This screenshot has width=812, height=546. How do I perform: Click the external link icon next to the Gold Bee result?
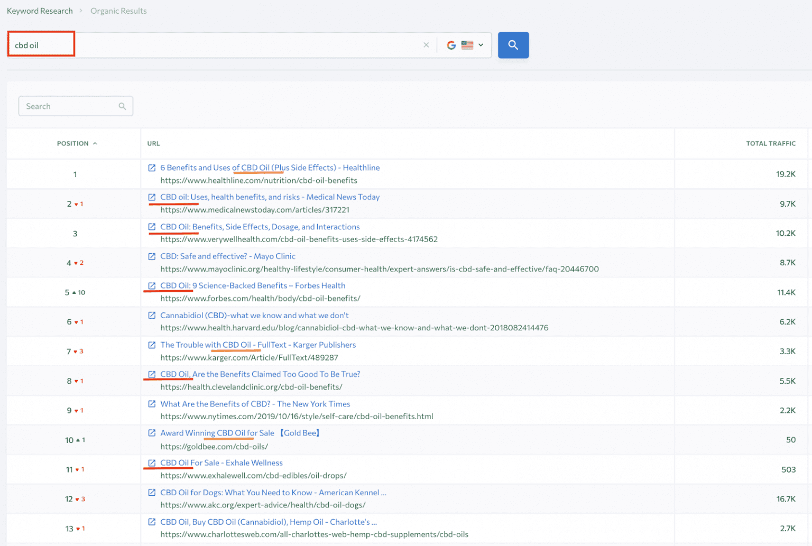[152, 433]
